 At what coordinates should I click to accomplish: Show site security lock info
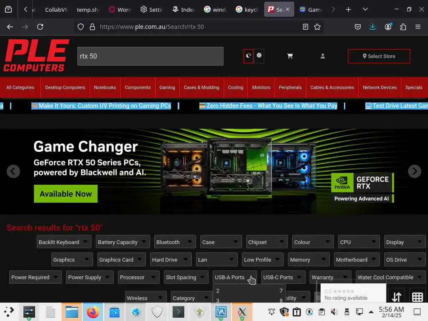92,27
